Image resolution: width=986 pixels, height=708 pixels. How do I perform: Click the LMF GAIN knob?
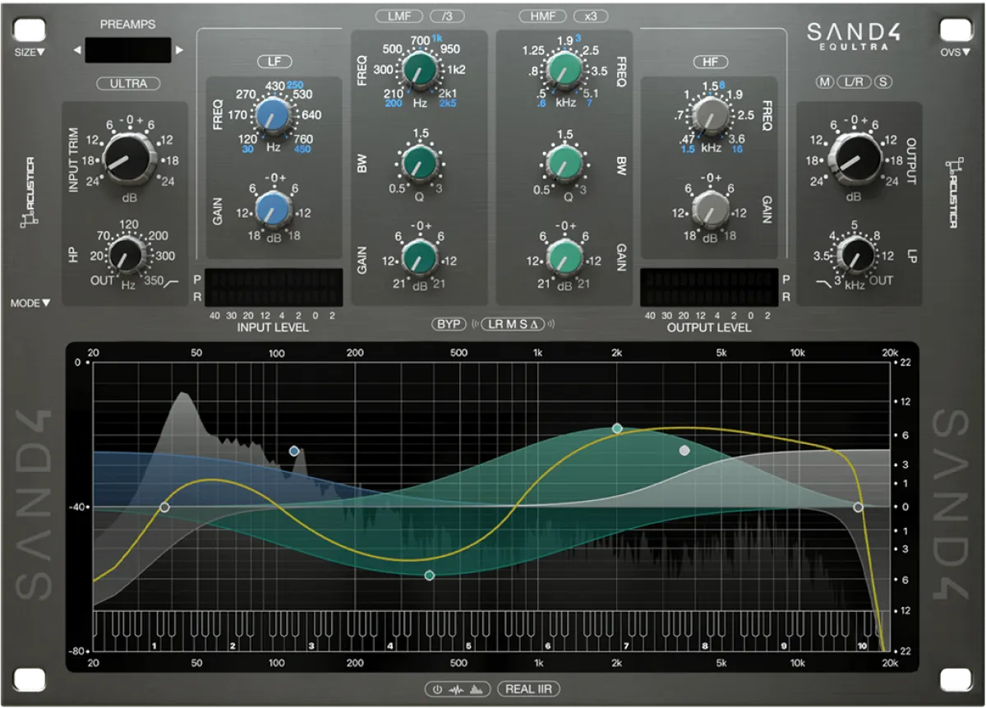[420, 256]
